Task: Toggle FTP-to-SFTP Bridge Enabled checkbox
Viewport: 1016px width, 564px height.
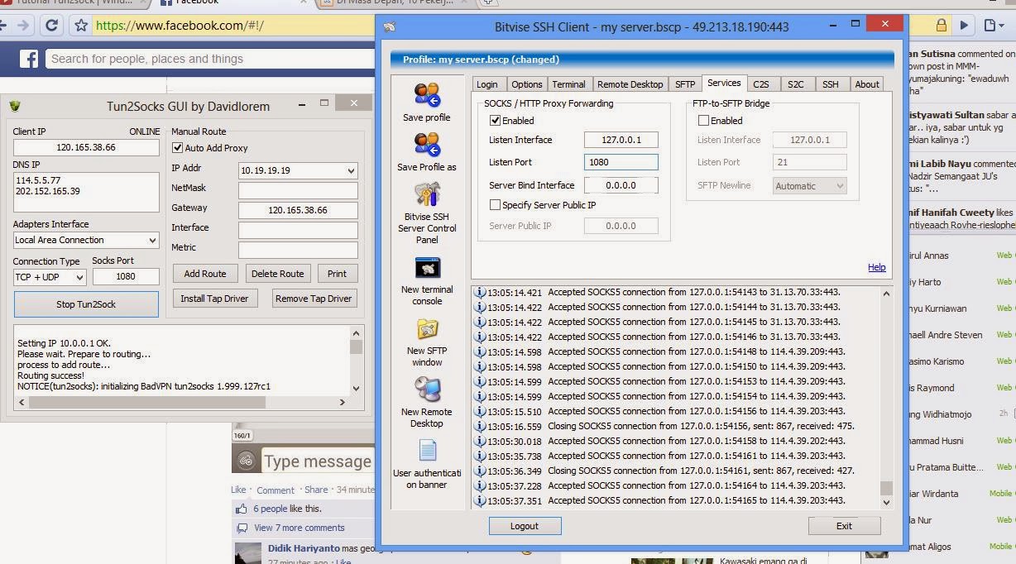Action: click(703, 121)
